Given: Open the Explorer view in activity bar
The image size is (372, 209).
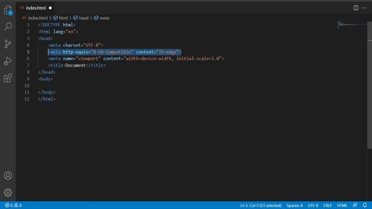Looking at the screenshot, I should [8, 10].
